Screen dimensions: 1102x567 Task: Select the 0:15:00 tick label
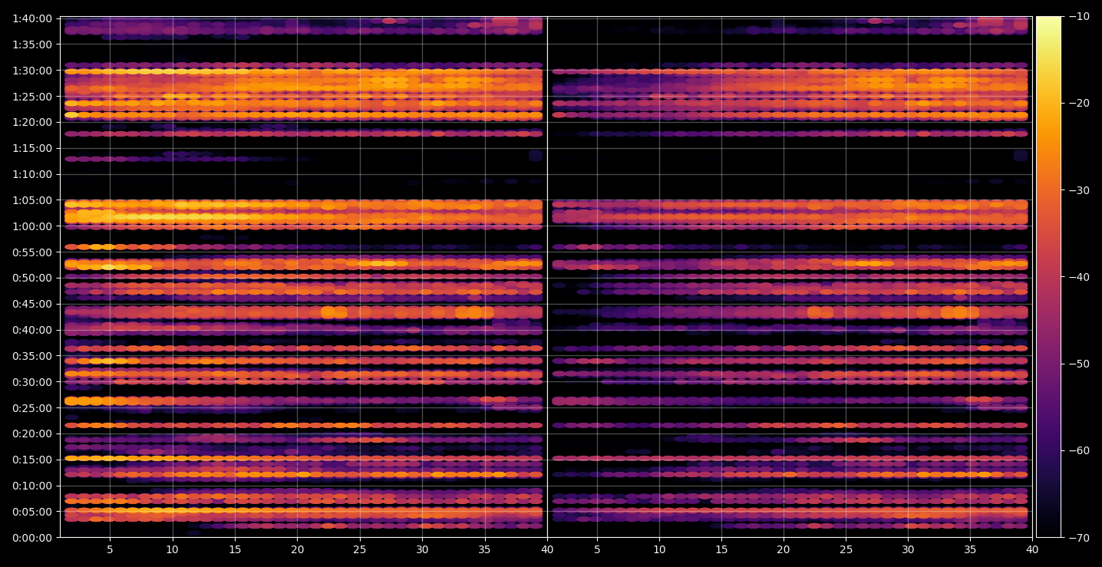[32, 460]
